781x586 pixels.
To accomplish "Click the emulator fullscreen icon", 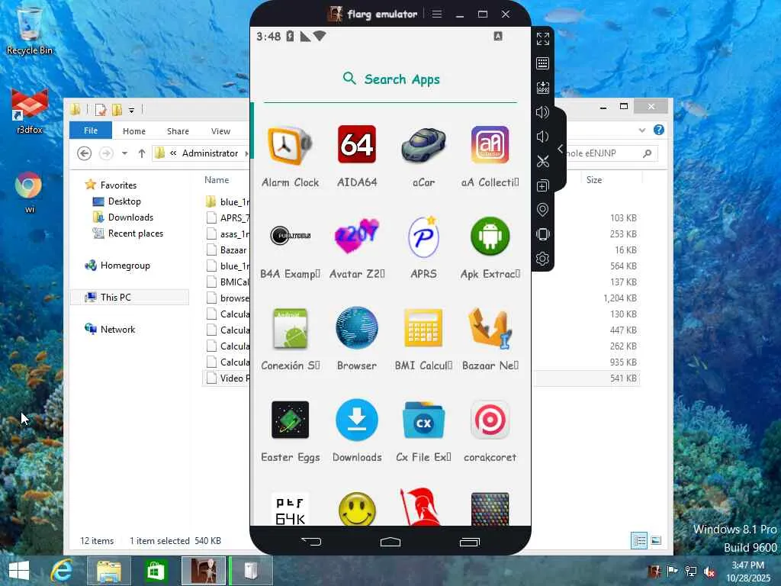I will (x=543, y=38).
